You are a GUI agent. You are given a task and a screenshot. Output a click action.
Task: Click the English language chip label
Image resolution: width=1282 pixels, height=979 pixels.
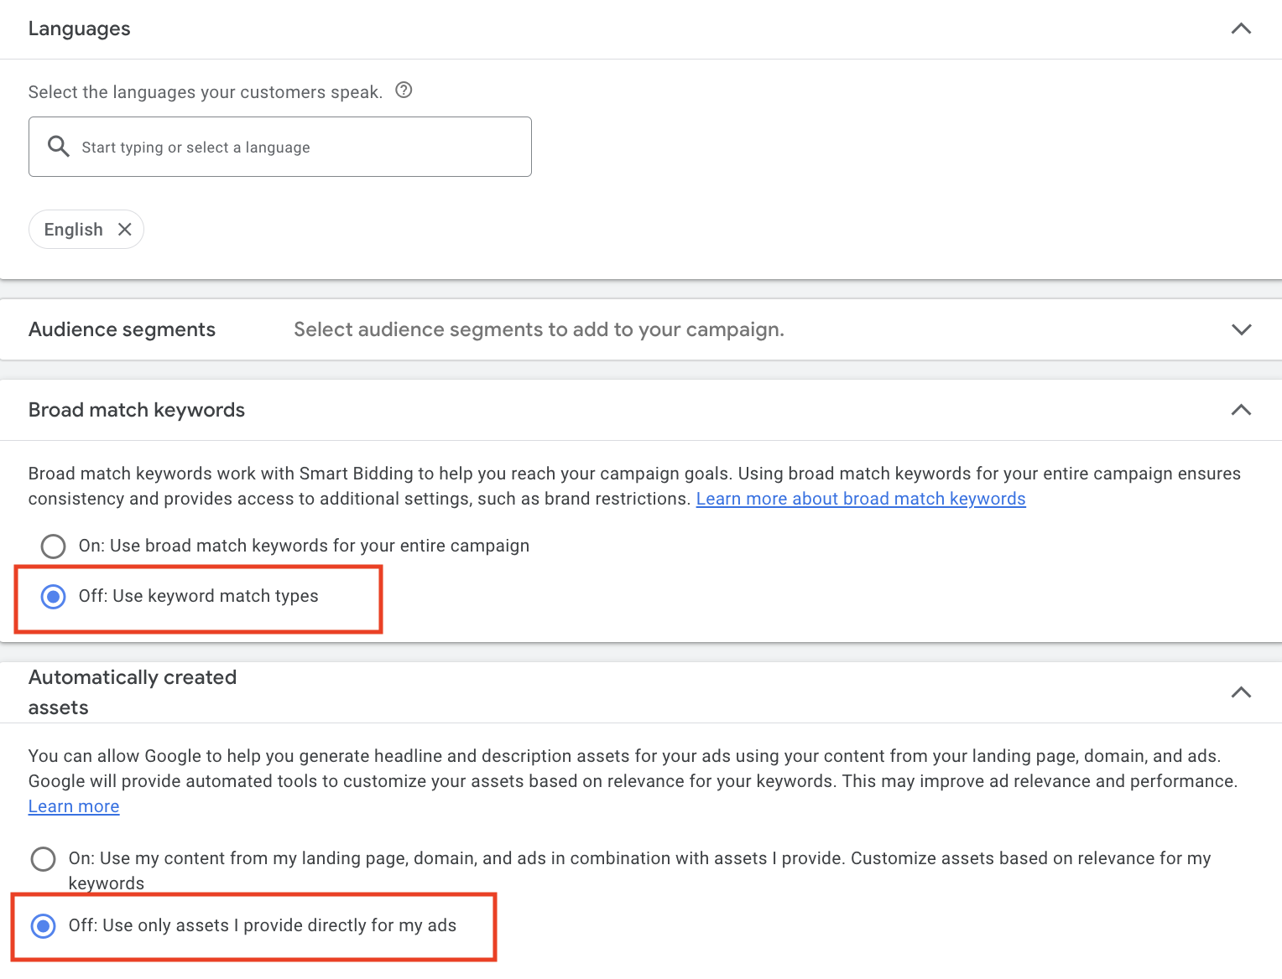74,230
